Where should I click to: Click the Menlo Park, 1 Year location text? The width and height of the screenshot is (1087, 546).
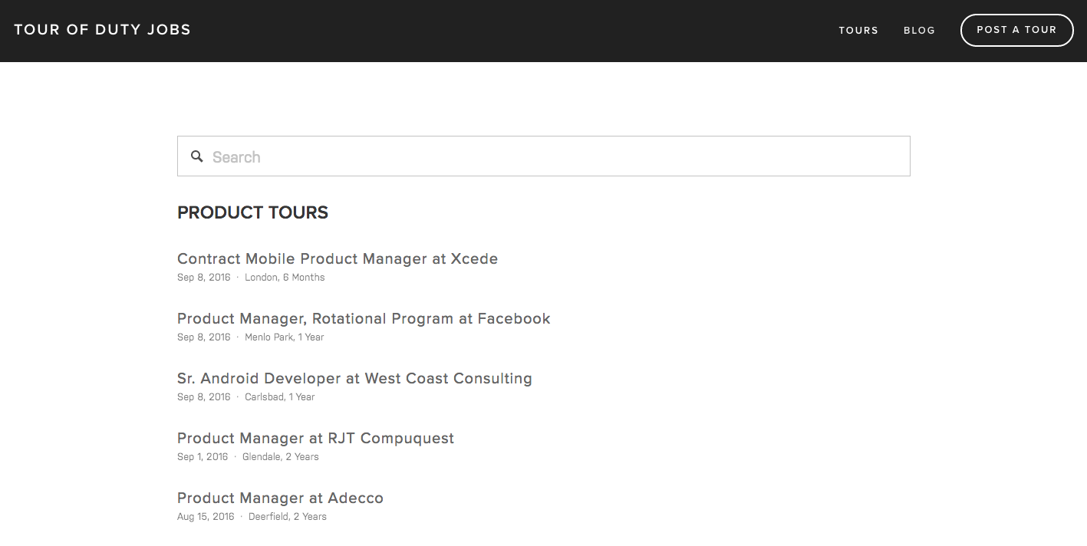tap(285, 337)
